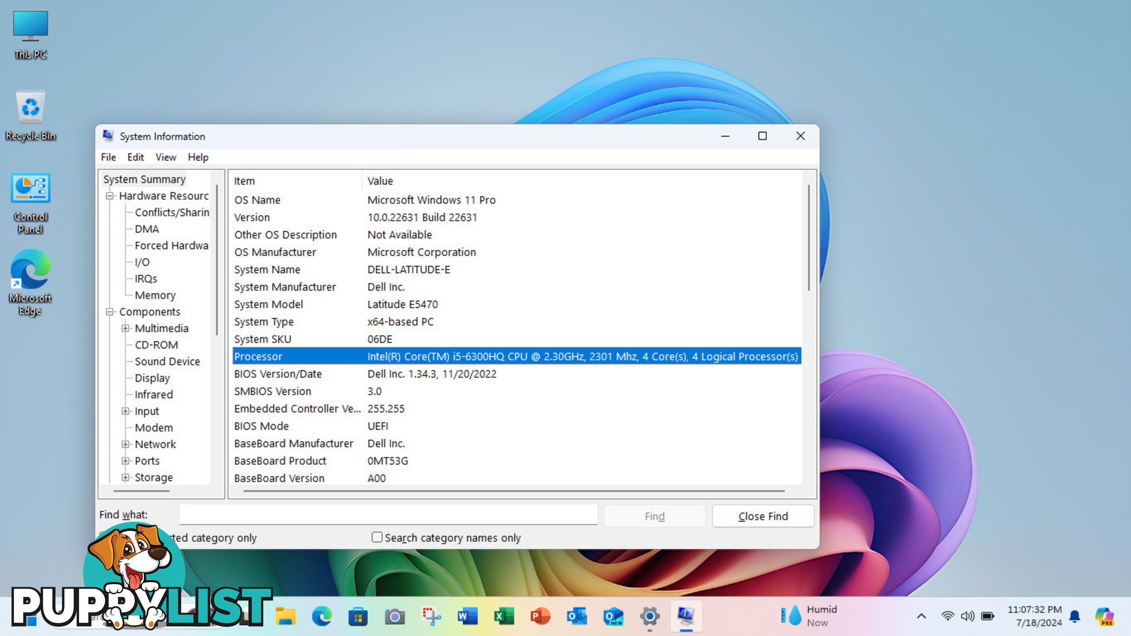Select System Summary in the tree

point(144,179)
